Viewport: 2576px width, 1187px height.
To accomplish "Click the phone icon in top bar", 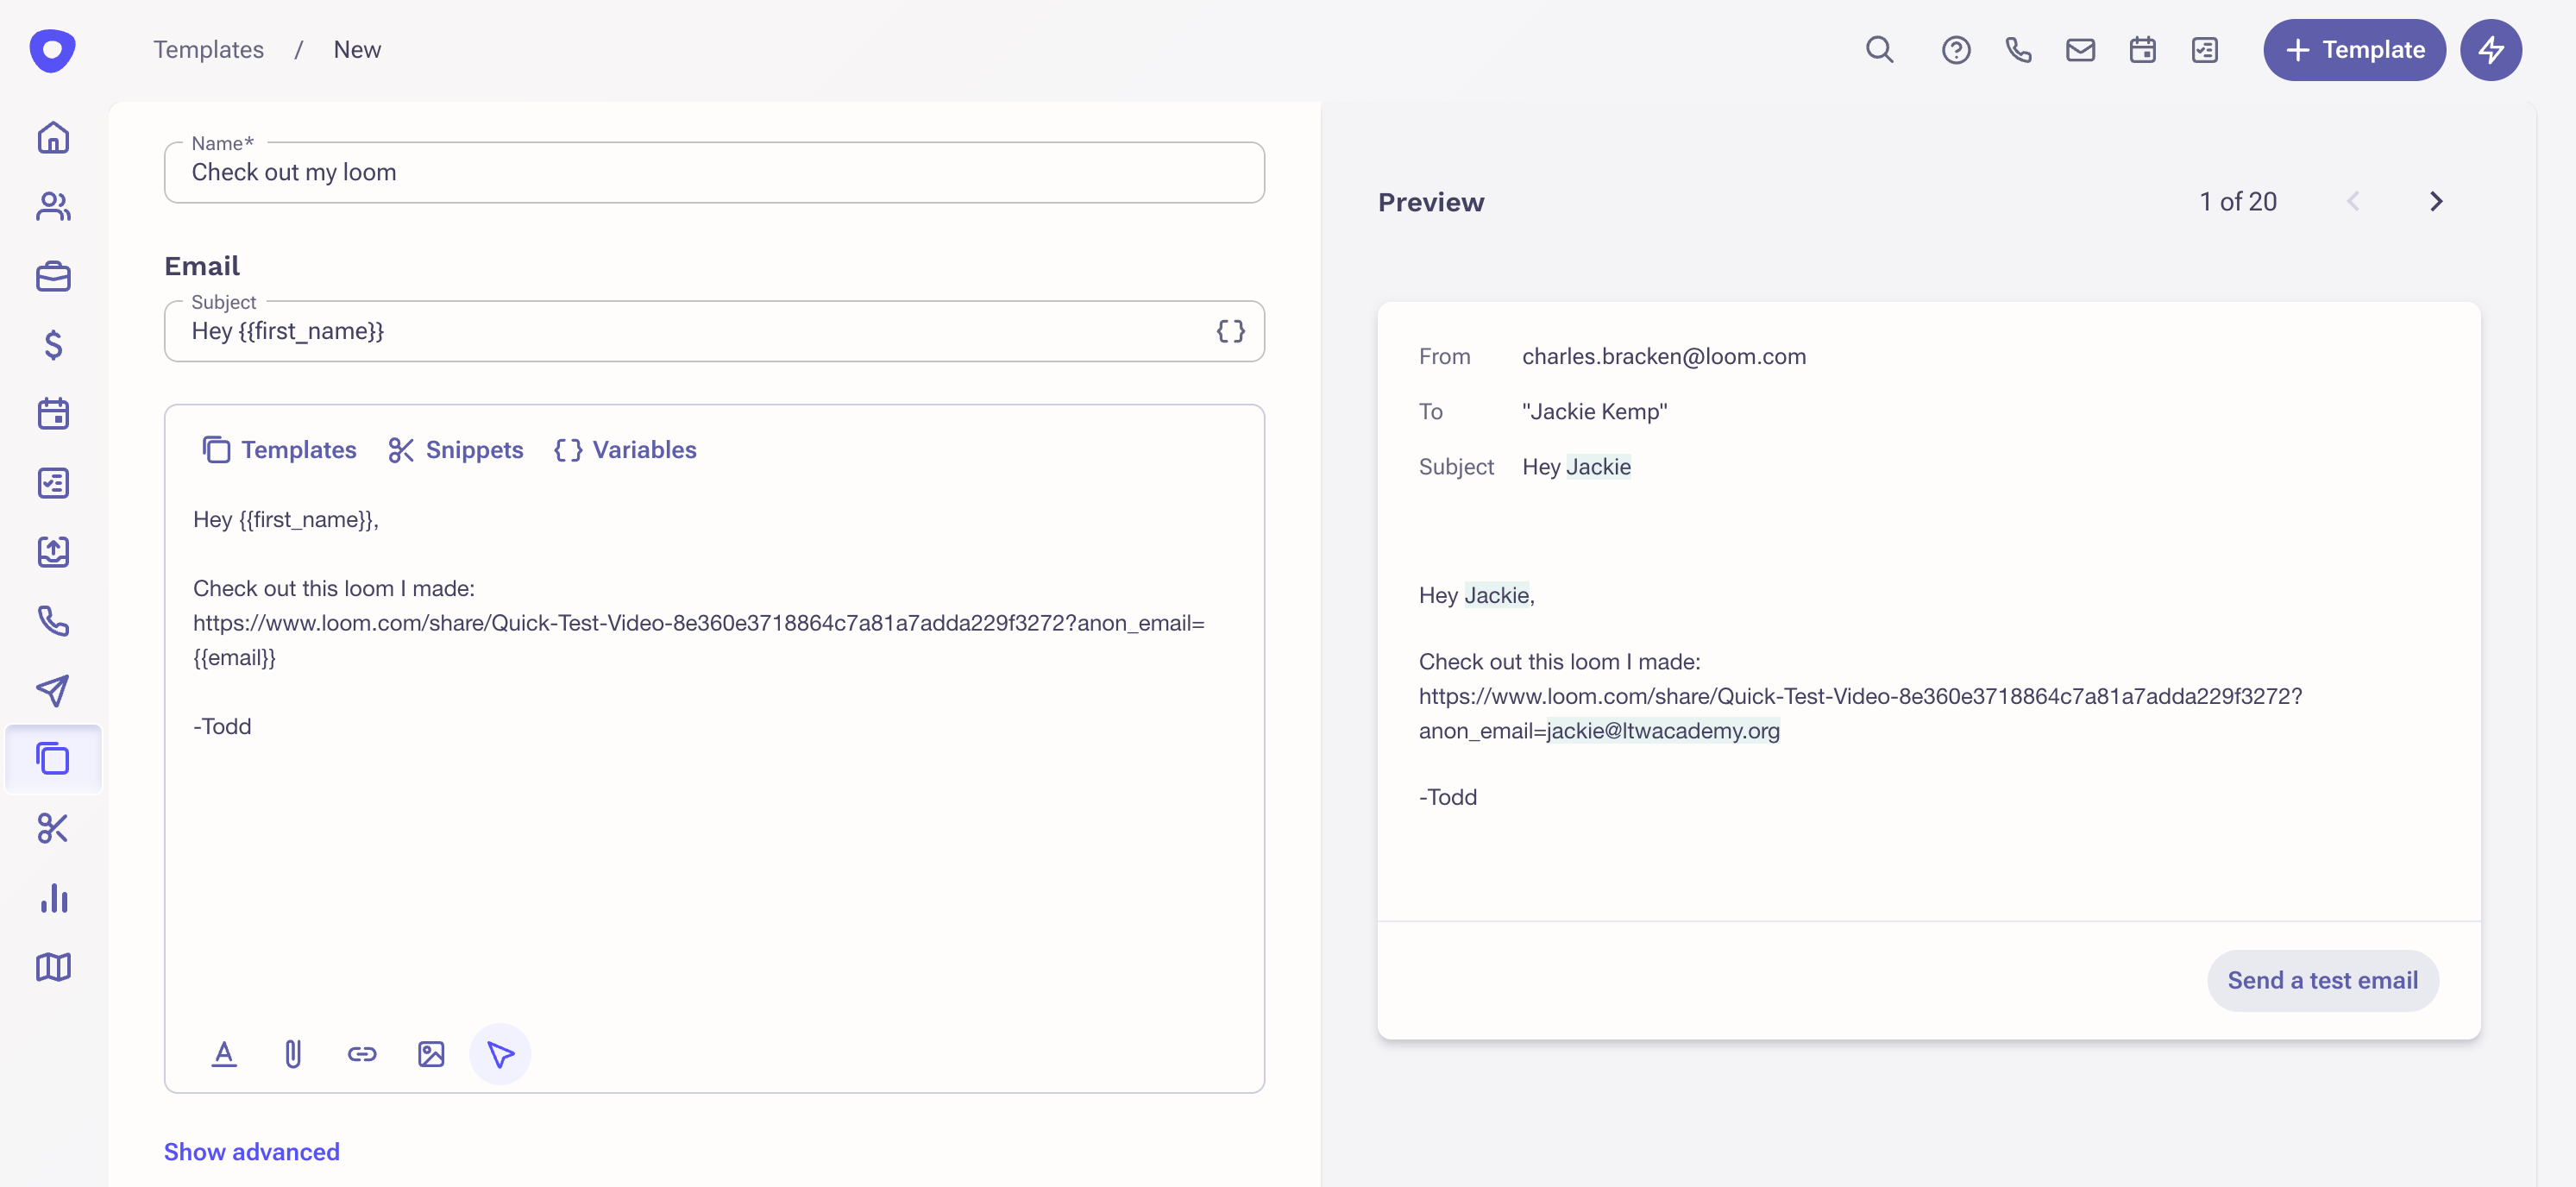I will [x=2018, y=50].
